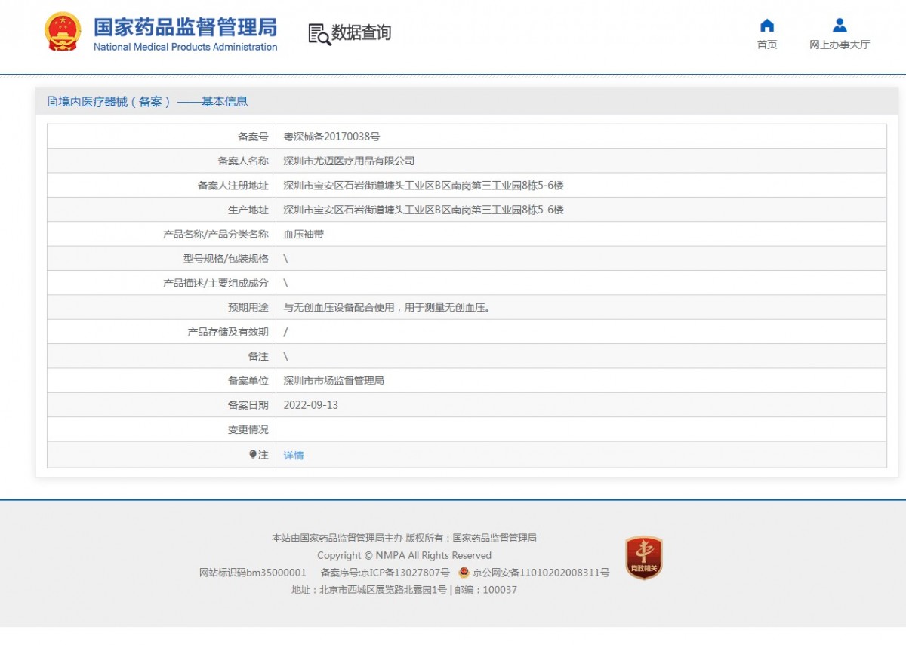This screenshot has height=645, width=906.
Task: Click the 备案人注册地址 address value
Action: [x=424, y=186]
